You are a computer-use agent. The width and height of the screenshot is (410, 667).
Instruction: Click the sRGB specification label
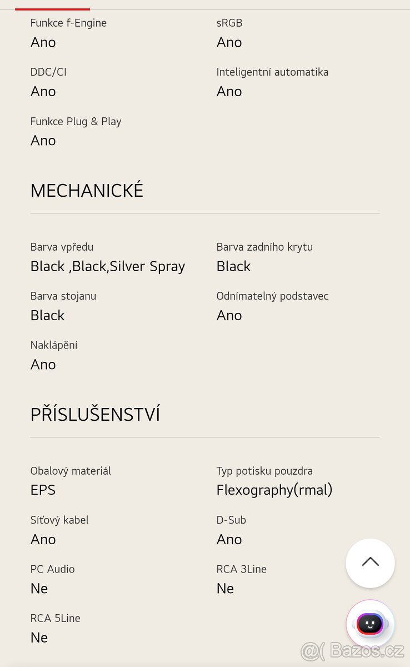pos(229,23)
